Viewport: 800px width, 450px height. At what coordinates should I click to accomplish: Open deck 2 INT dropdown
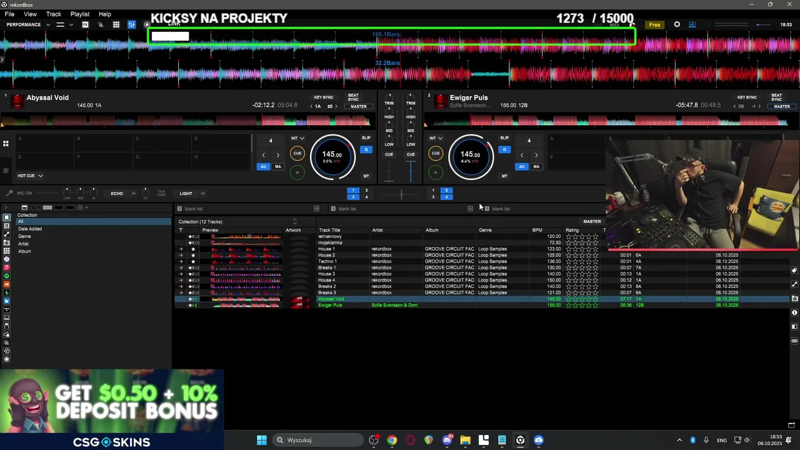[436, 138]
